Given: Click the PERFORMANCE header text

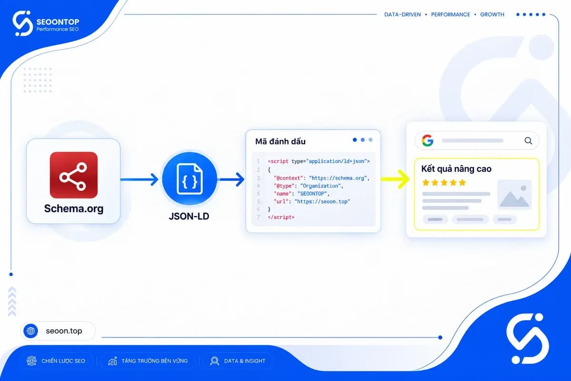Looking at the screenshot, I should [x=451, y=15].
